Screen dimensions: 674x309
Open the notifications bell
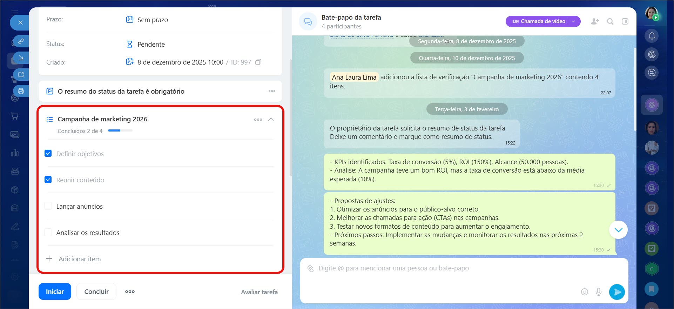pyautogui.click(x=652, y=36)
